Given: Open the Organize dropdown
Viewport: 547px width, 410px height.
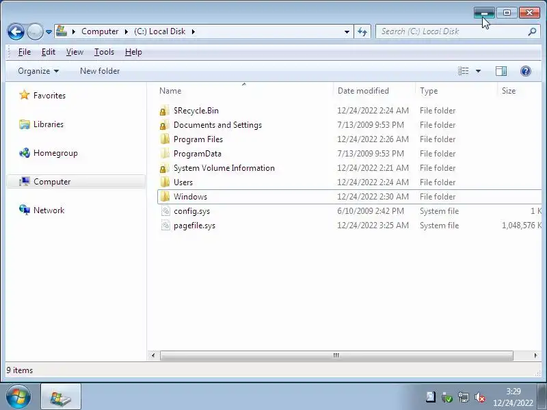Looking at the screenshot, I should pyautogui.click(x=38, y=71).
